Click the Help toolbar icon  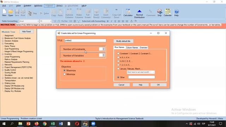click(177, 13)
